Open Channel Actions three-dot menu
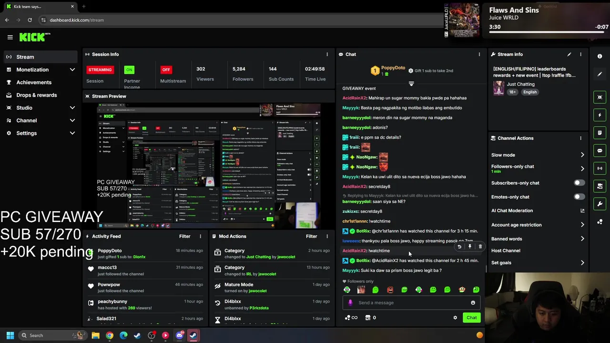610x343 pixels. [x=580, y=138]
